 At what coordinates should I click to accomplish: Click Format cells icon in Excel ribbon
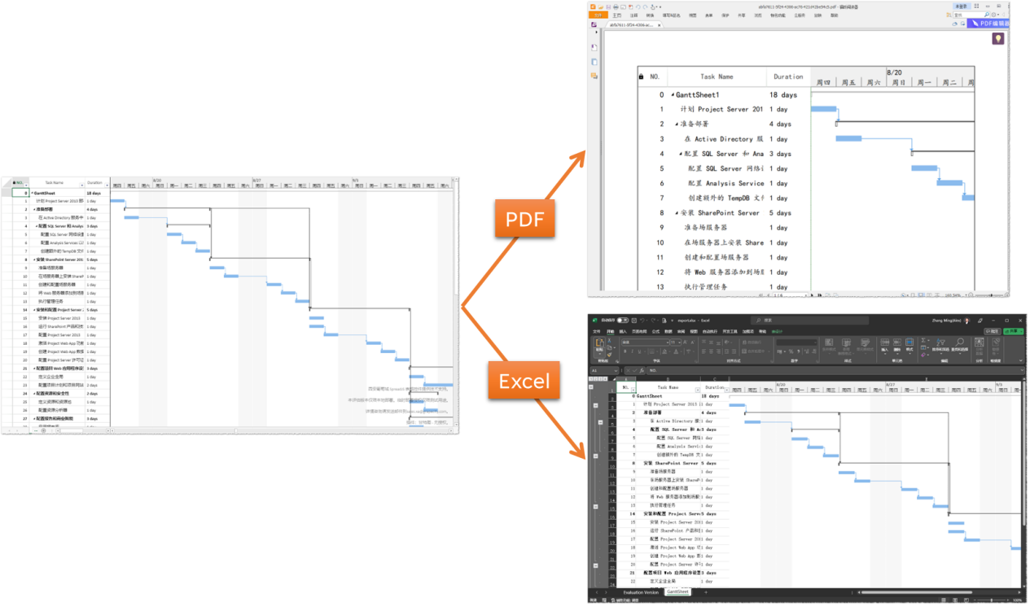[x=909, y=342]
